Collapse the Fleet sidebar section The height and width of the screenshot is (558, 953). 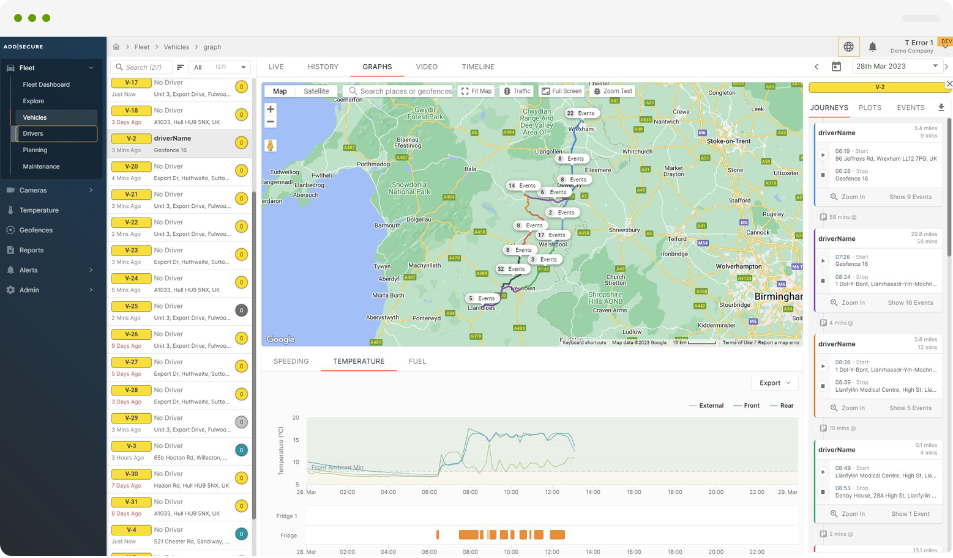pyautogui.click(x=91, y=68)
